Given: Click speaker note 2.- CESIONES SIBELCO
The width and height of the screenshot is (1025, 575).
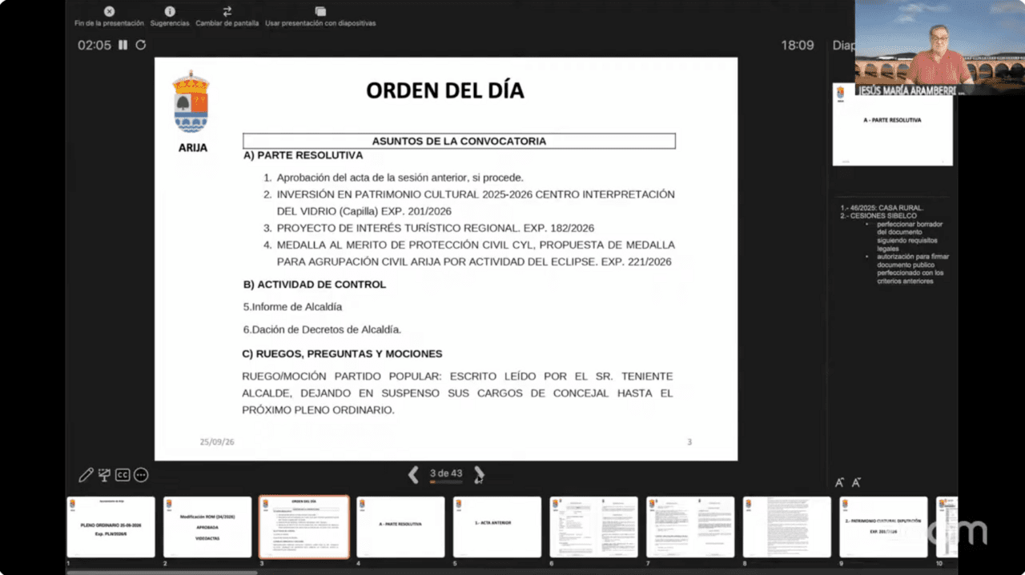Looking at the screenshot, I should tap(878, 216).
